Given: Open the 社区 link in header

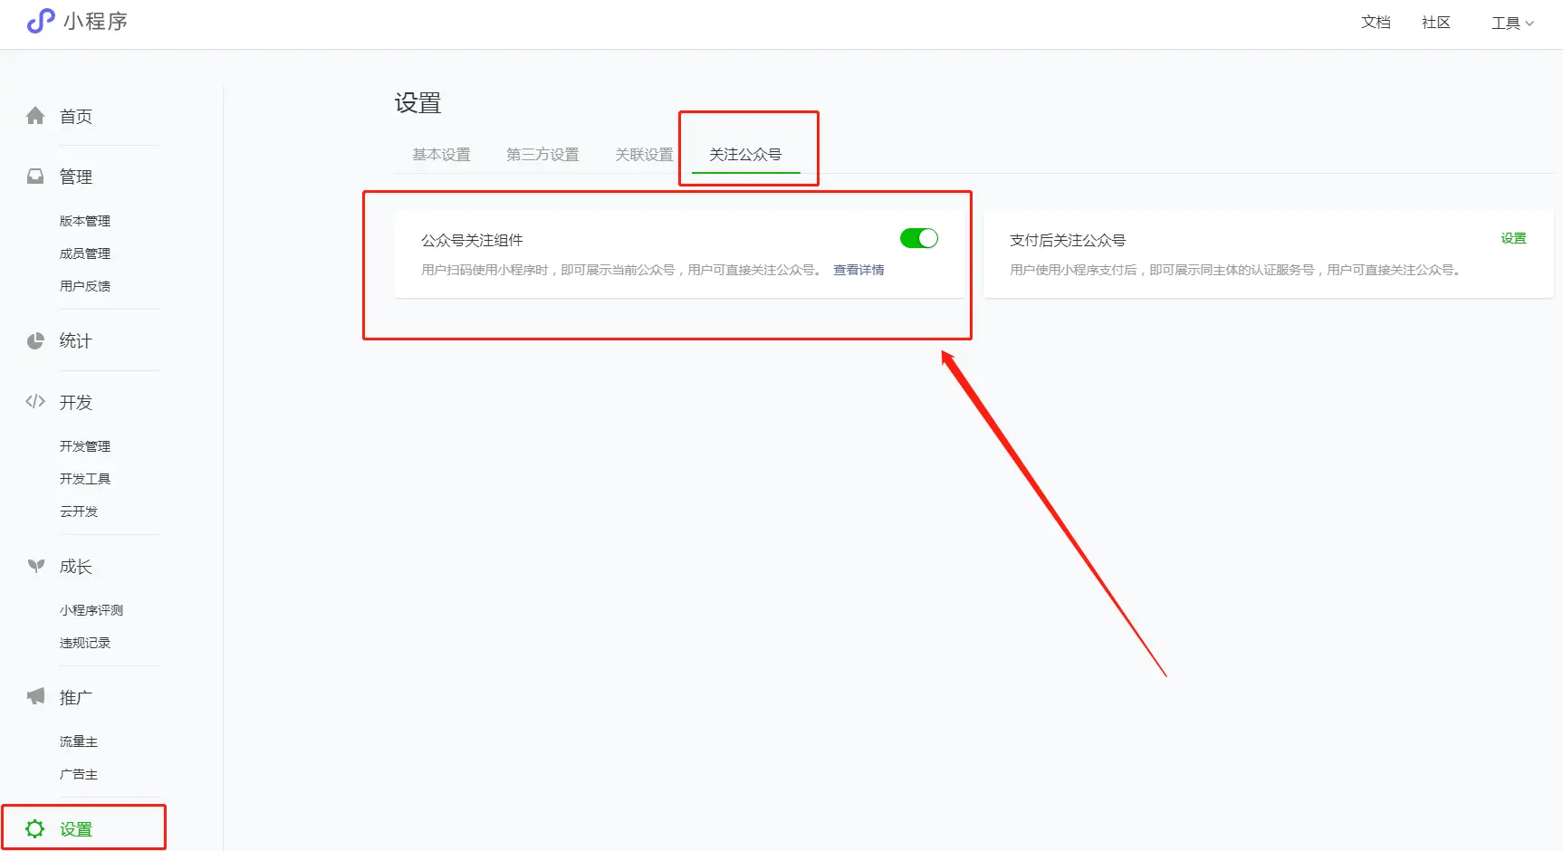Looking at the screenshot, I should 1436,22.
